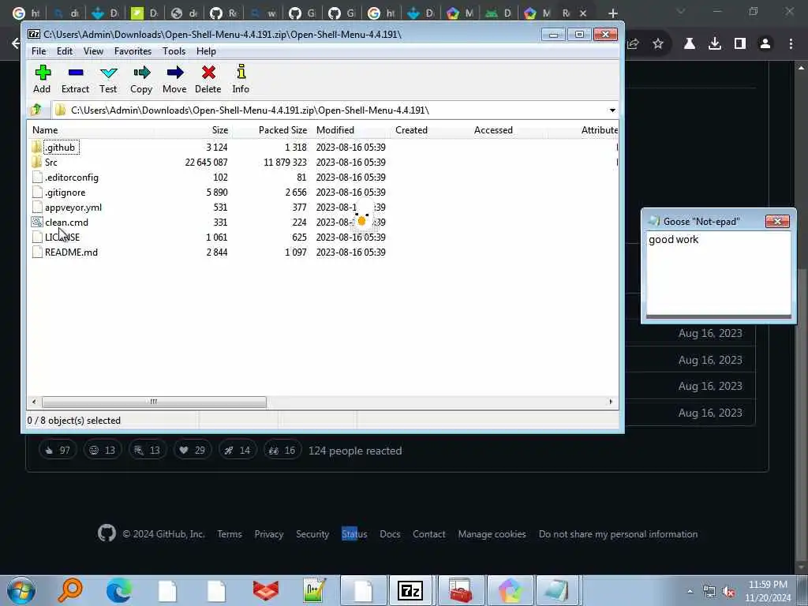Sort by the Packed Size column header
Viewport: 808px width, 606px height.
coord(272,130)
